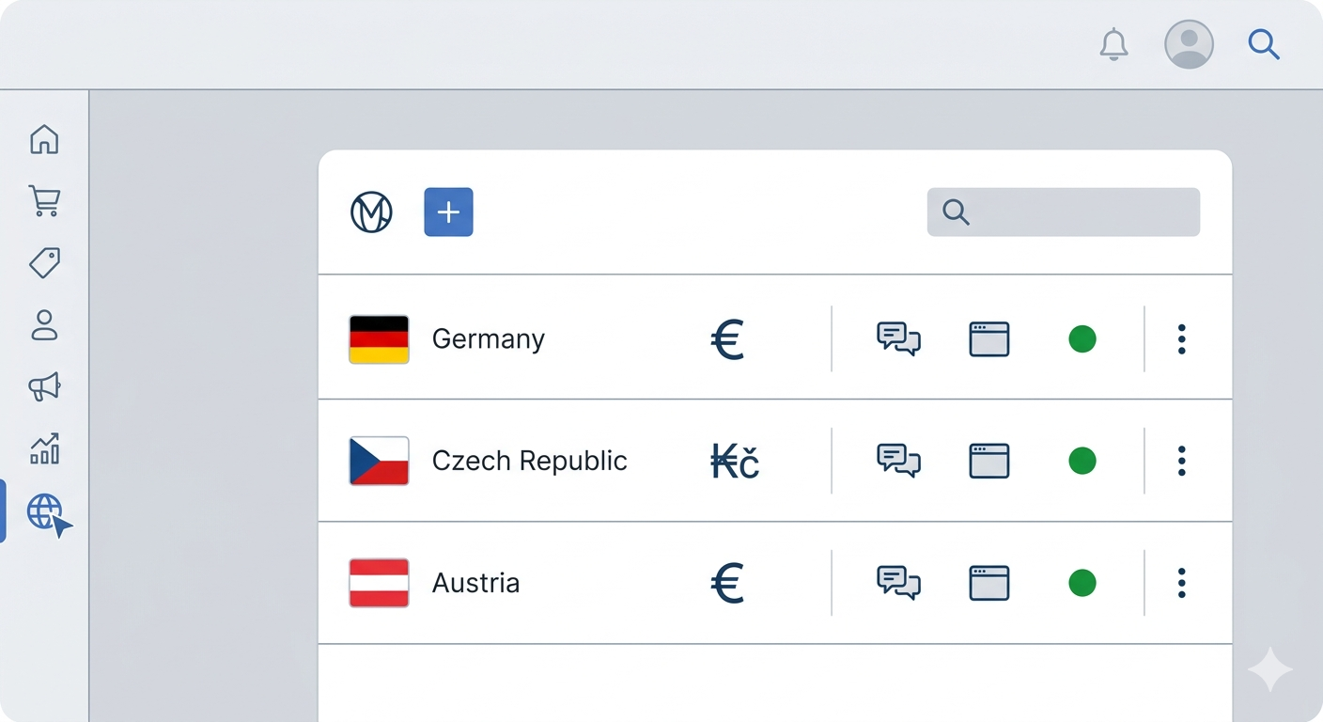Toggle Austria's green status indicator
Viewport: 1323px width, 722px height.
pyautogui.click(x=1082, y=583)
